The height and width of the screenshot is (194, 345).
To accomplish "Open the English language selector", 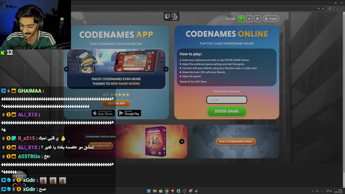I will [271, 19].
